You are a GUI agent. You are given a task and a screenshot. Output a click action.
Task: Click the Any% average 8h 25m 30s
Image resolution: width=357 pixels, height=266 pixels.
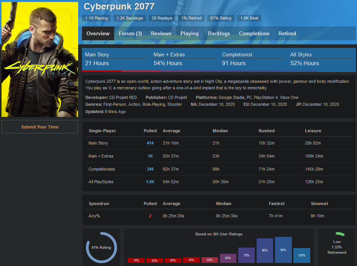pyautogui.click(x=173, y=216)
